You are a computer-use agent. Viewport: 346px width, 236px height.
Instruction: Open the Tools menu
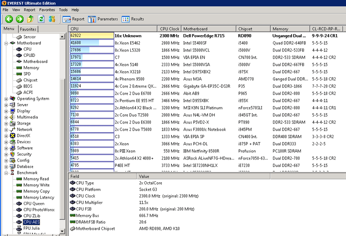[x=63, y=10]
